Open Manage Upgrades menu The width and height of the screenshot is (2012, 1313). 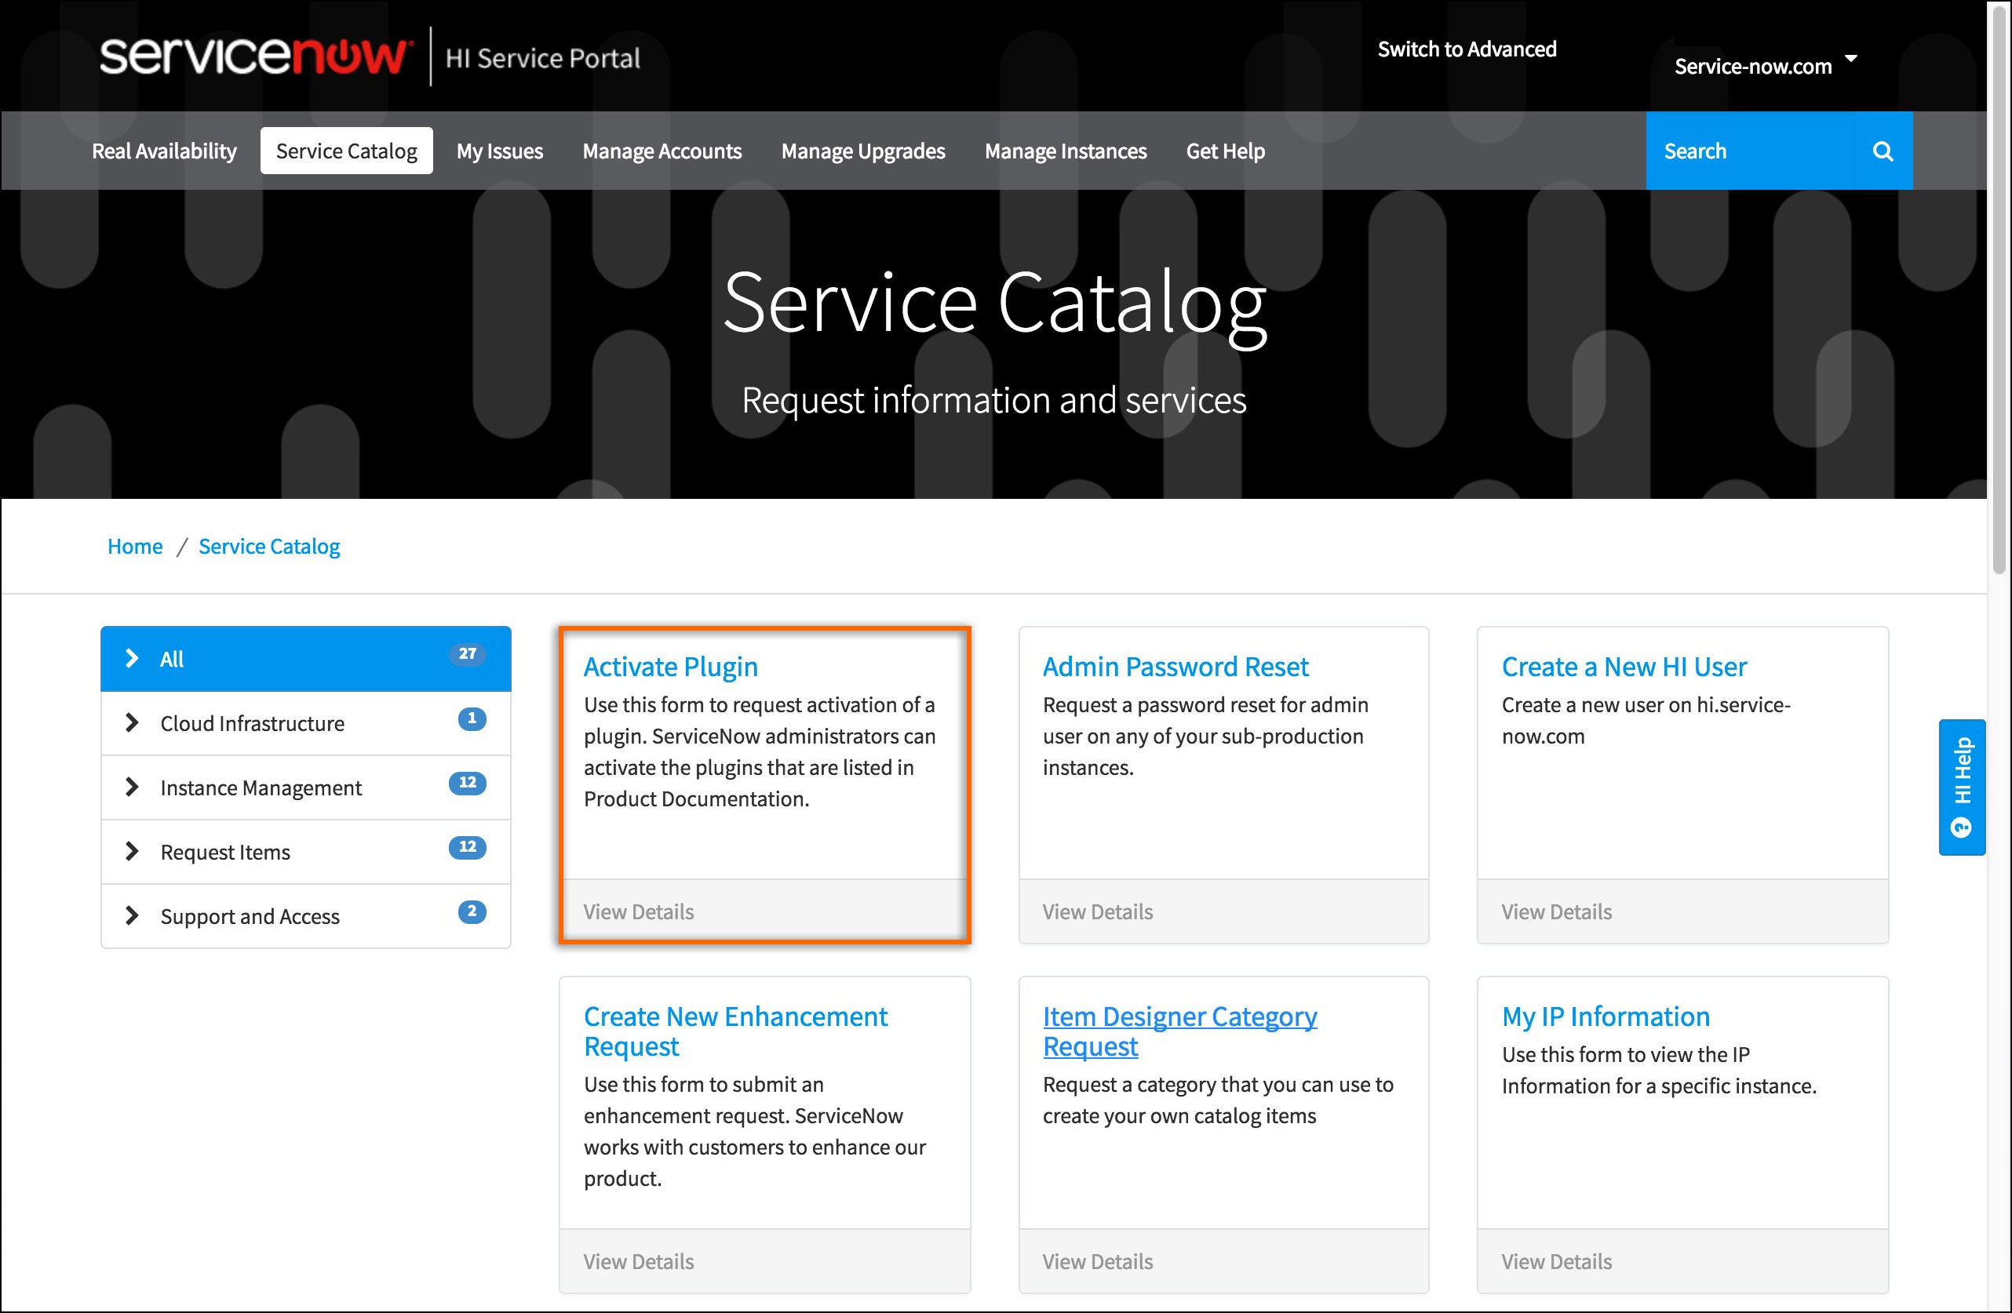coord(863,151)
